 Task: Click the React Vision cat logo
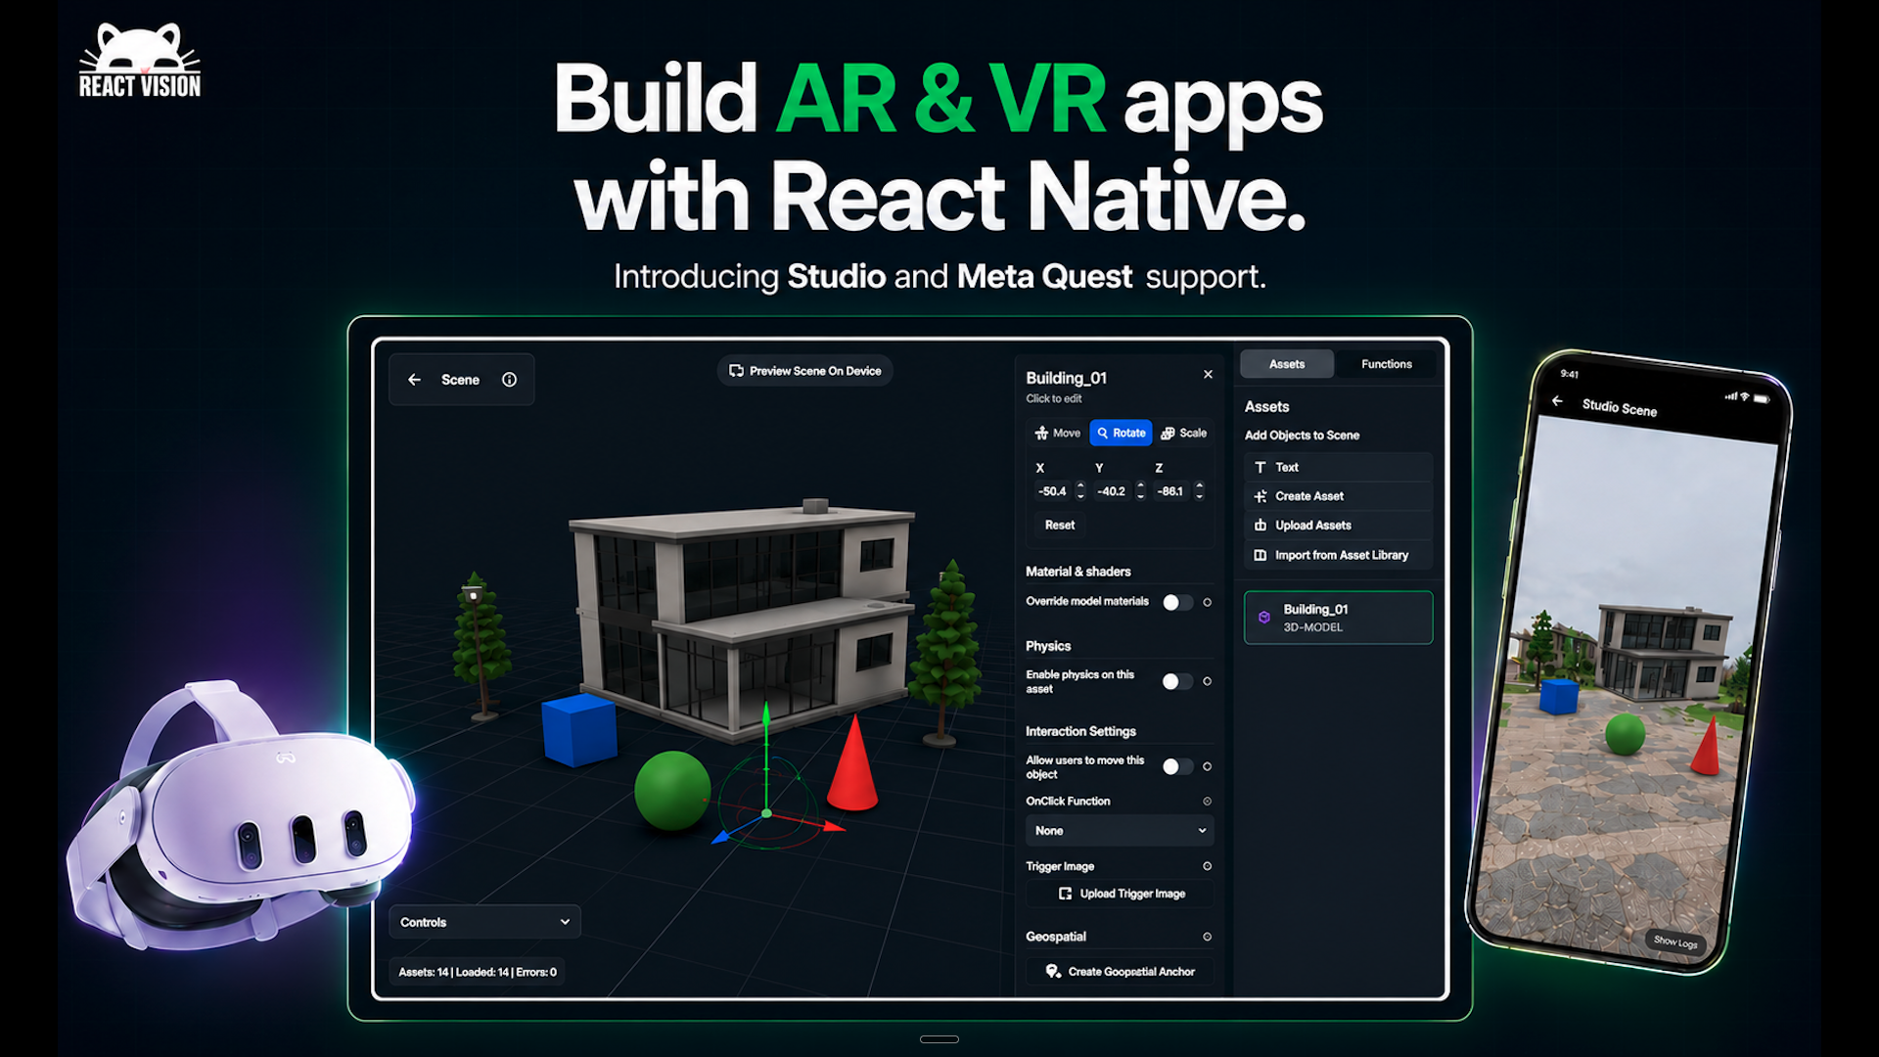(x=140, y=61)
